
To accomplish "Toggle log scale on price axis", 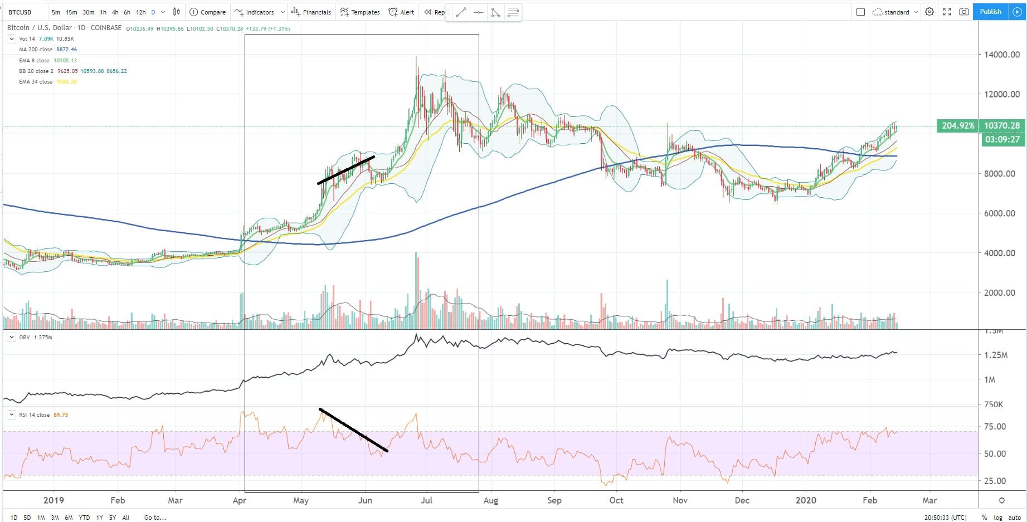I will [998, 518].
